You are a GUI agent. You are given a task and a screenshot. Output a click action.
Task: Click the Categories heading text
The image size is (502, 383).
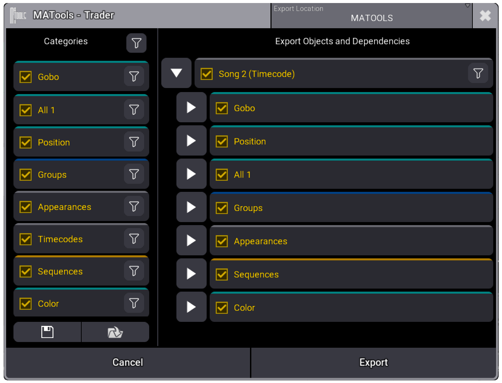tap(66, 41)
